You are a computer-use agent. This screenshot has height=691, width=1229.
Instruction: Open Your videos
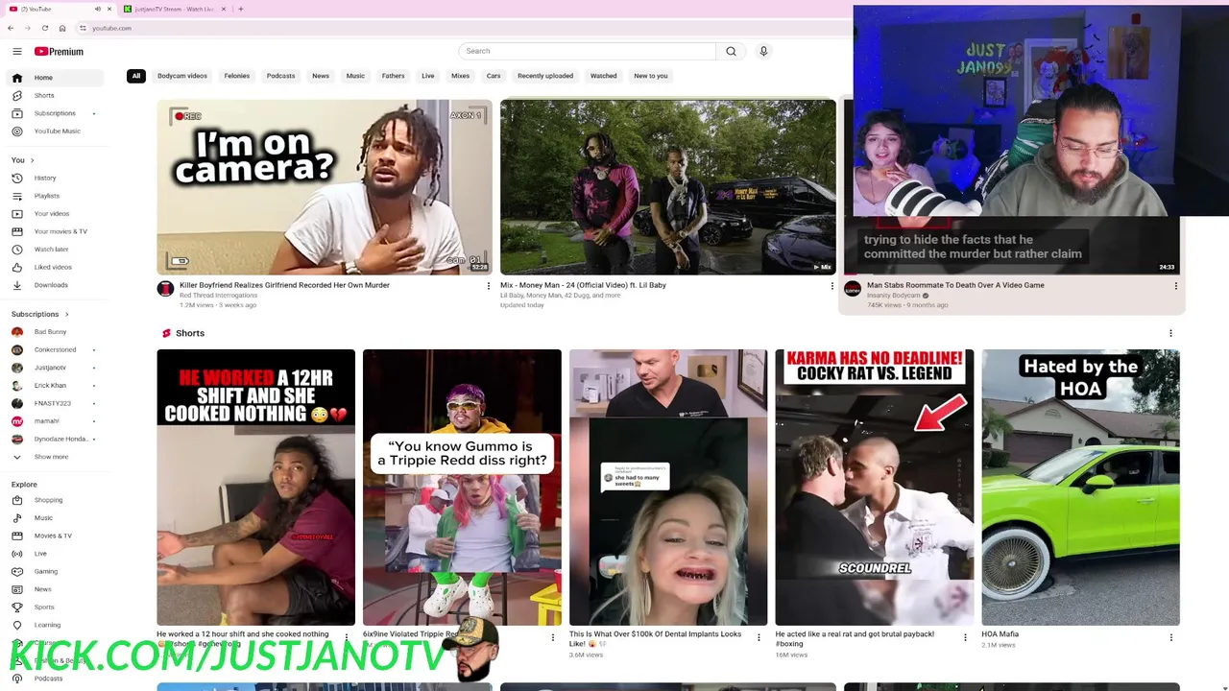[x=58, y=213]
